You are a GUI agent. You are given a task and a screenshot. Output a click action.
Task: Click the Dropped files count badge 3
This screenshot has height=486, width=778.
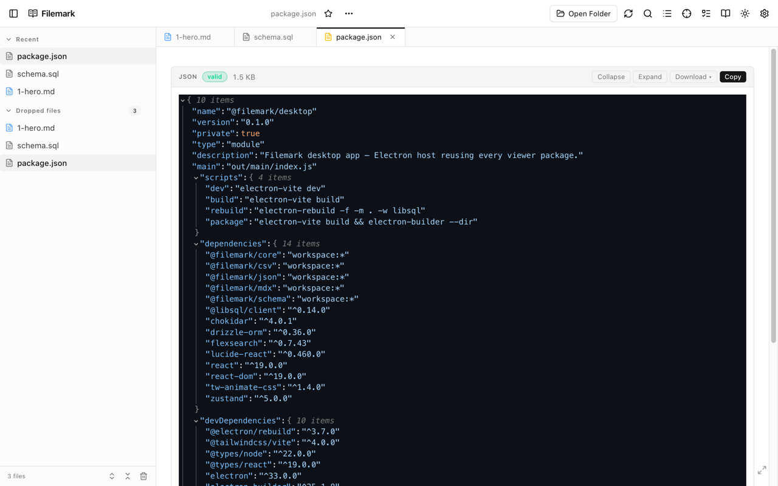click(135, 111)
